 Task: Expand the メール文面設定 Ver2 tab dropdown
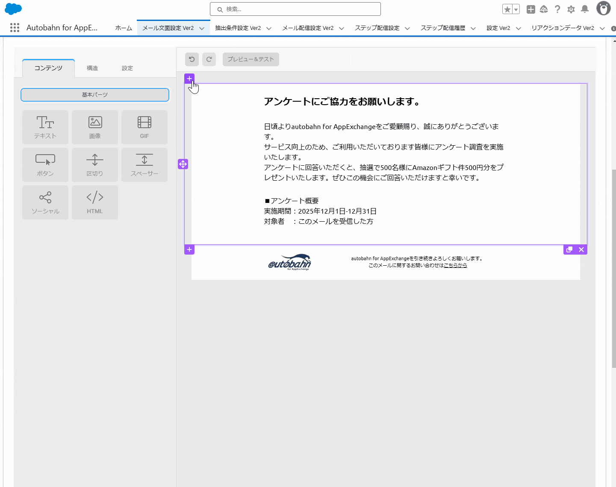tap(202, 28)
